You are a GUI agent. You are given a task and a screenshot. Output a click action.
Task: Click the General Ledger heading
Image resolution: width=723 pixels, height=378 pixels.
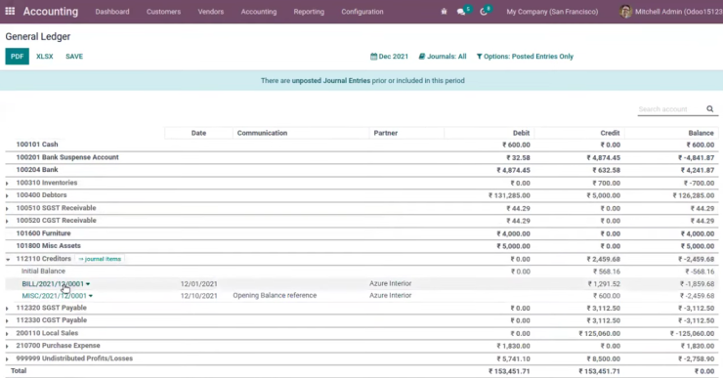click(38, 36)
